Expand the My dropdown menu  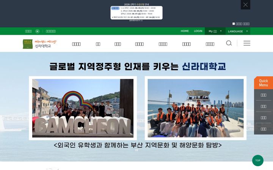pos(215,31)
